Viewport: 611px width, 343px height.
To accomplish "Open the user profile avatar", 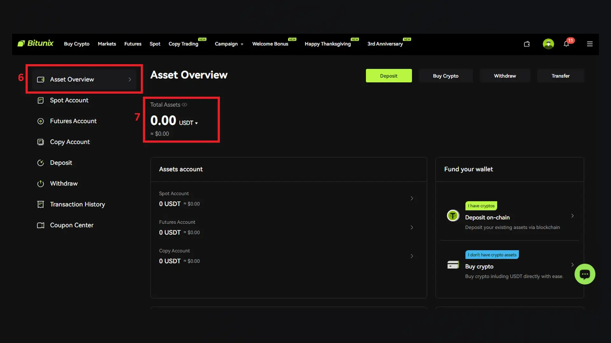I will [548, 44].
